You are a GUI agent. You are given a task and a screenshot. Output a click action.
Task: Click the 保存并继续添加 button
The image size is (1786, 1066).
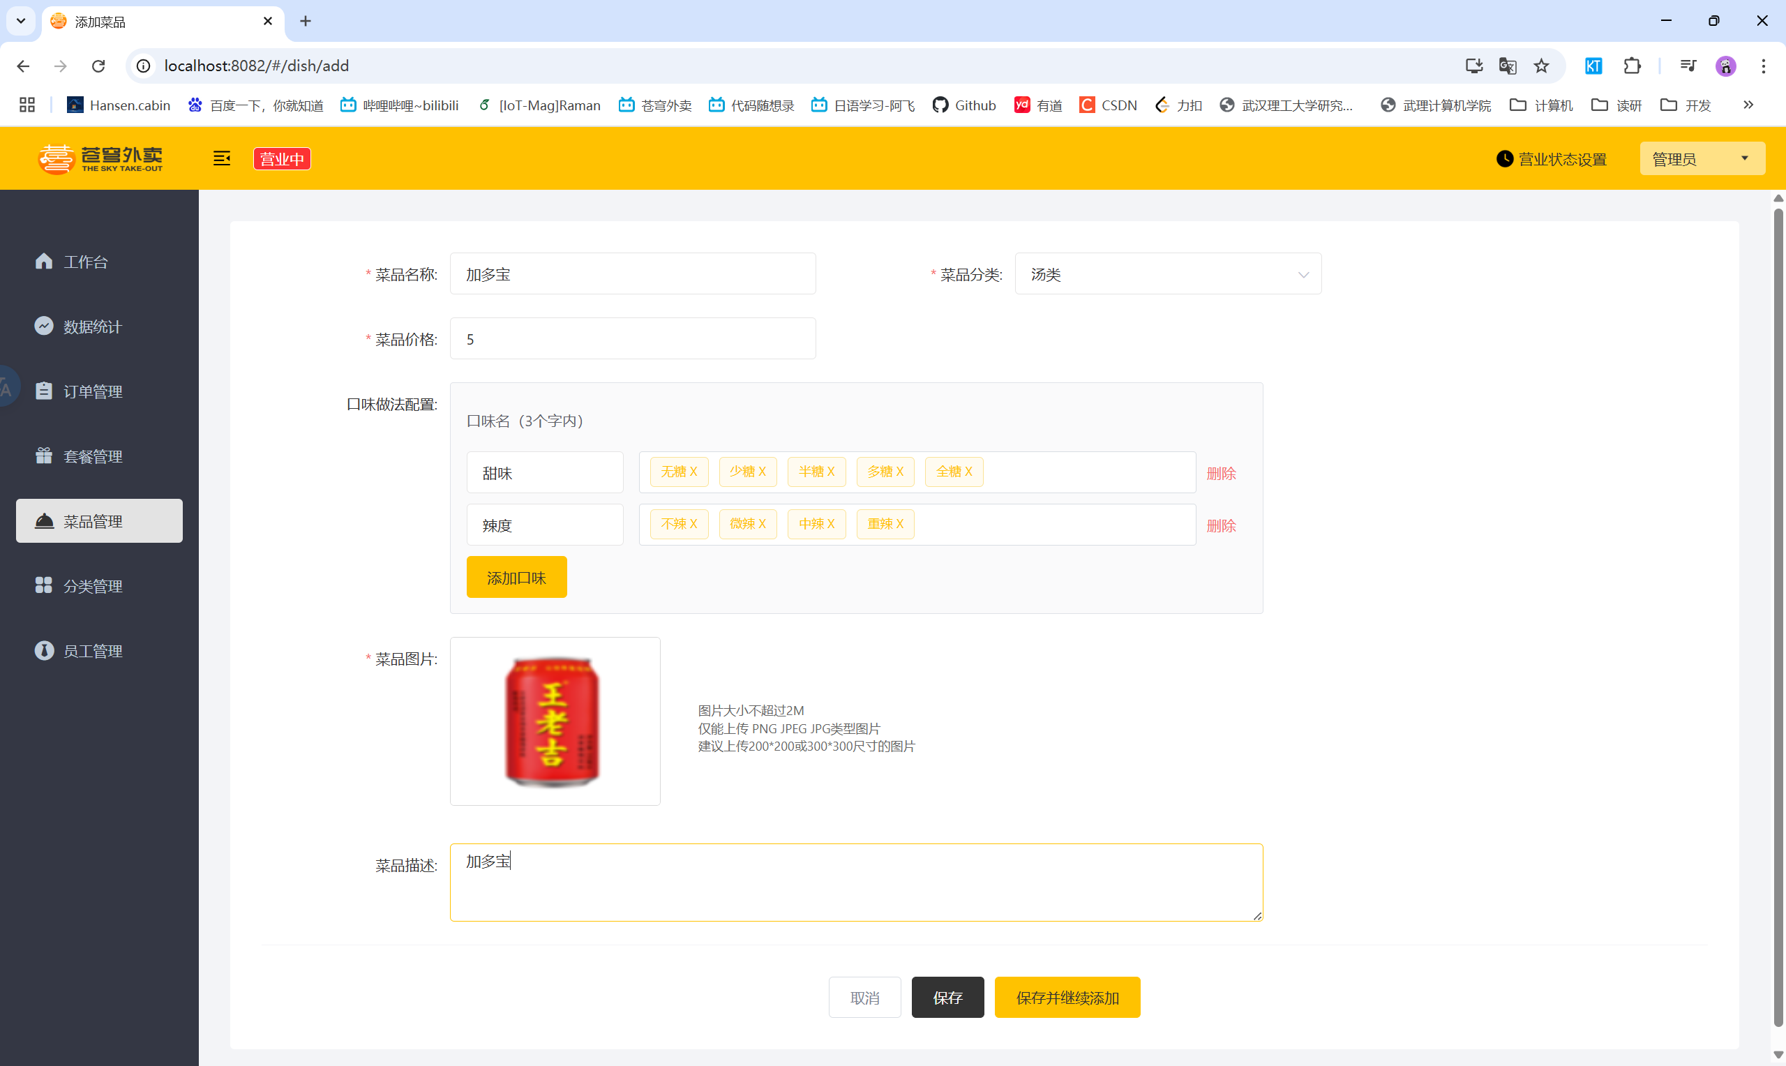[1067, 997]
